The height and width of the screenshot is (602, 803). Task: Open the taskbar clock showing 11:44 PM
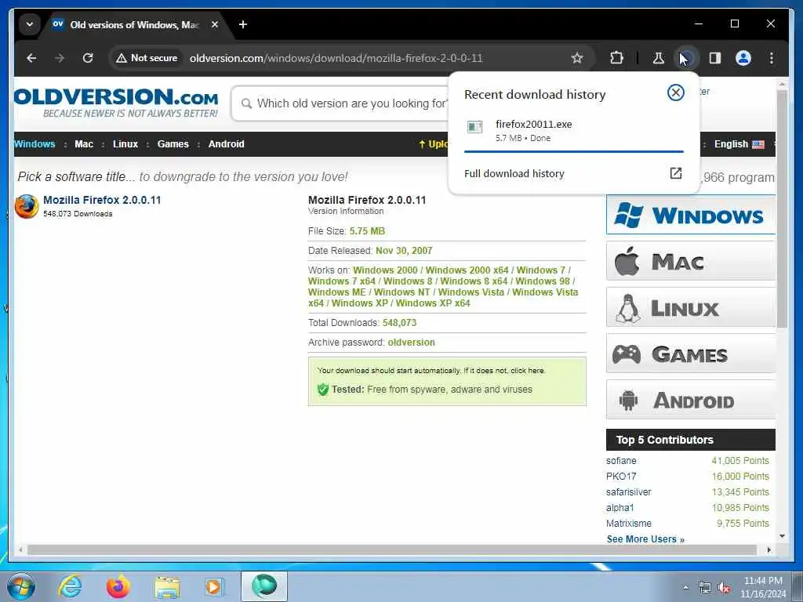(x=763, y=587)
